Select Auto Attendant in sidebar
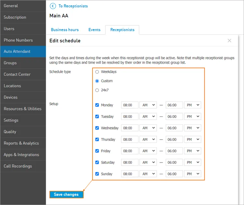The image size is (244, 205). pyautogui.click(x=23, y=51)
